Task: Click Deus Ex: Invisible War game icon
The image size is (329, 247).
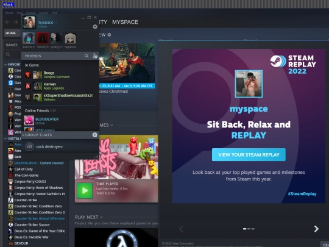Action: pos(11,237)
